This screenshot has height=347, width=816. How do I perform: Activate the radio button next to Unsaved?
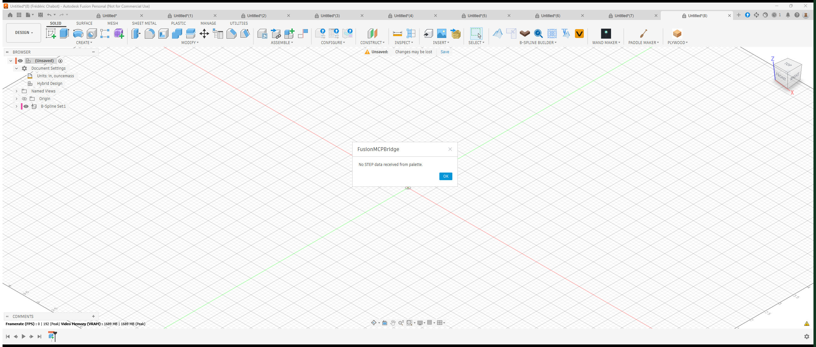coord(61,61)
